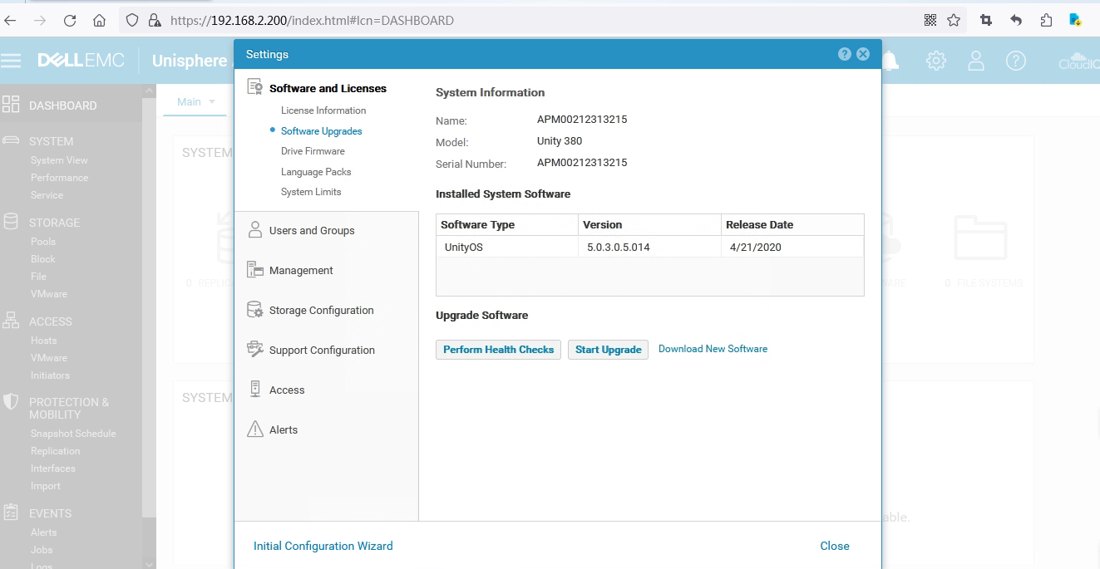Screen dimensions: 1100x569
Task: Sort table by Software Type column
Action: (507, 225)
